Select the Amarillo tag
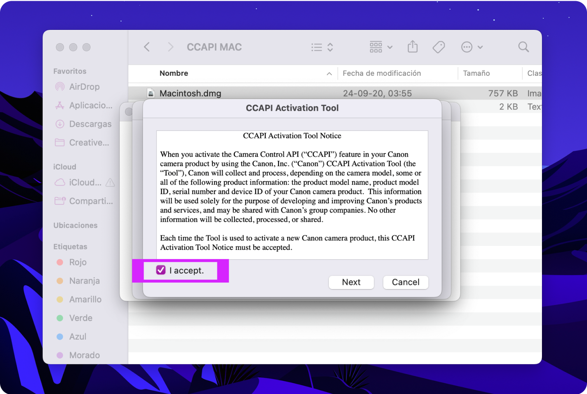 tap(79, 300)
